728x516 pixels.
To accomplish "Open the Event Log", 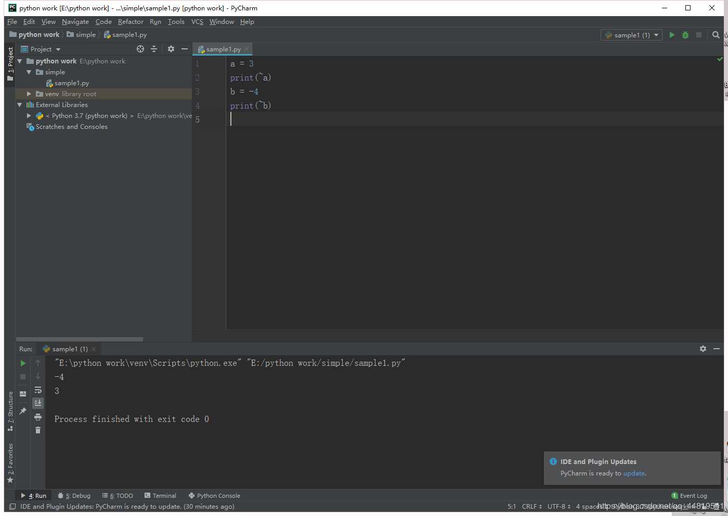I will click(x=690, y=496).
